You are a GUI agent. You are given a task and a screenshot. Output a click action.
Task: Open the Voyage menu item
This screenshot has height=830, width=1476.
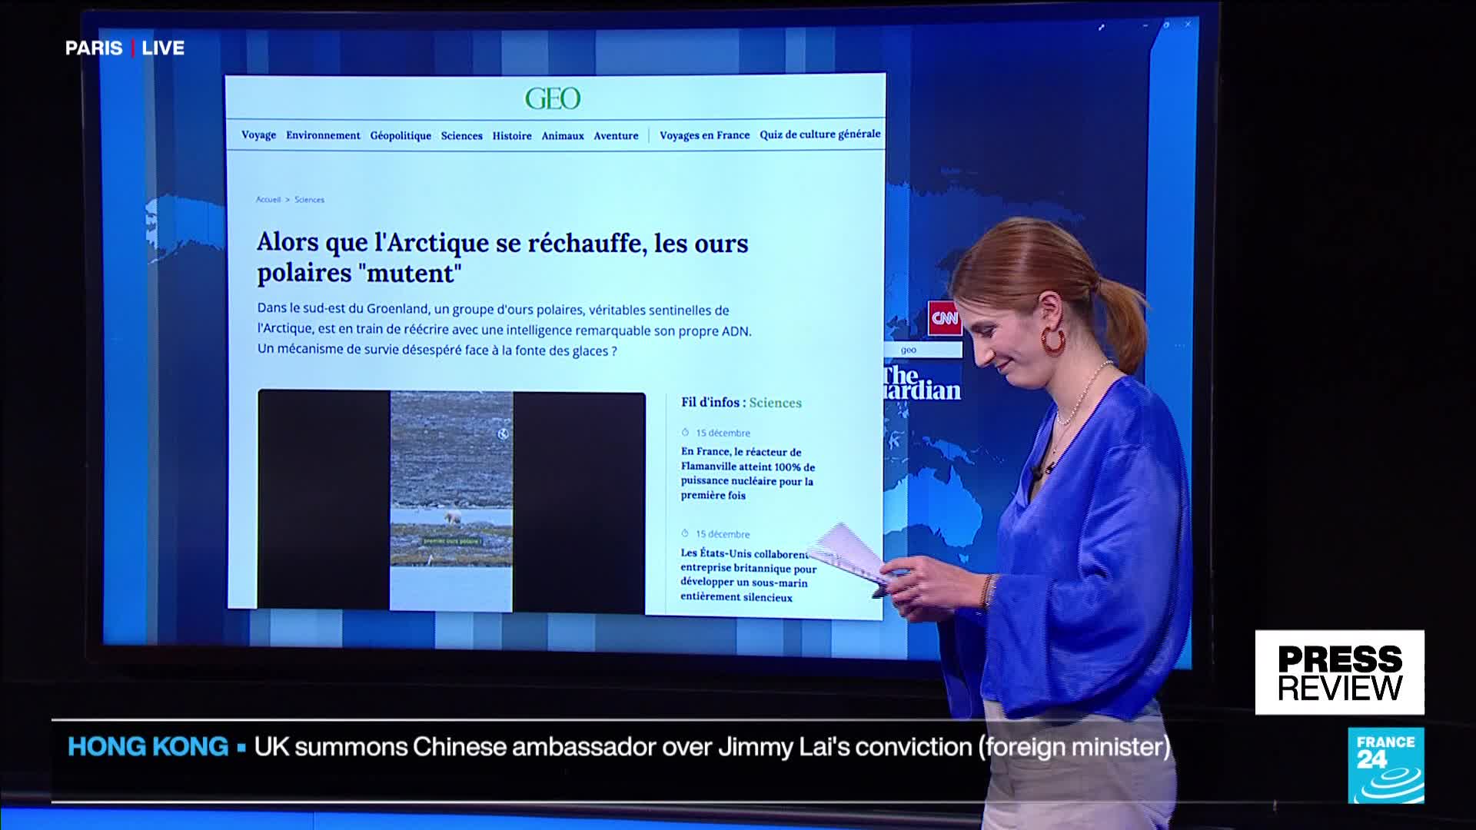pos(258,135)
